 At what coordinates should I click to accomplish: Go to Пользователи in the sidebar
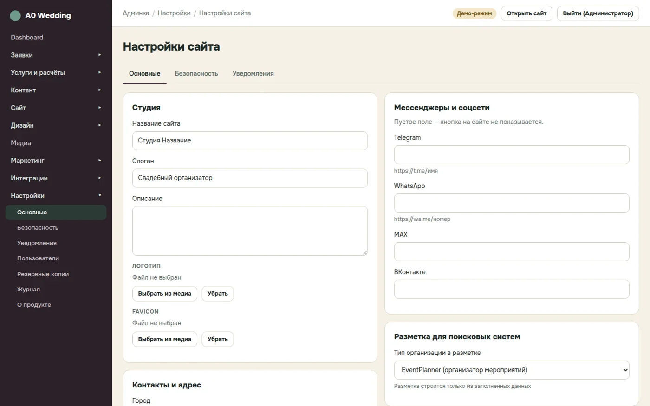56,258
